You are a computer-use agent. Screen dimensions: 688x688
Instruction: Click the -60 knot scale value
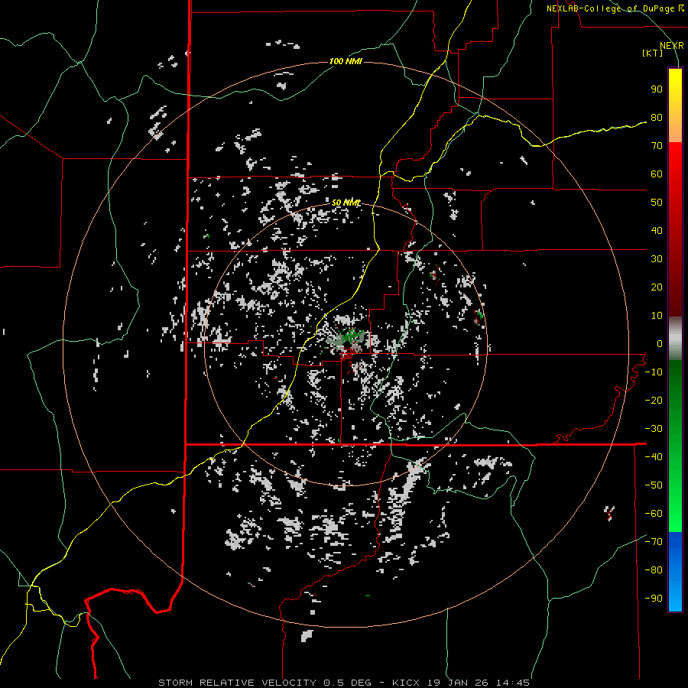654,514
